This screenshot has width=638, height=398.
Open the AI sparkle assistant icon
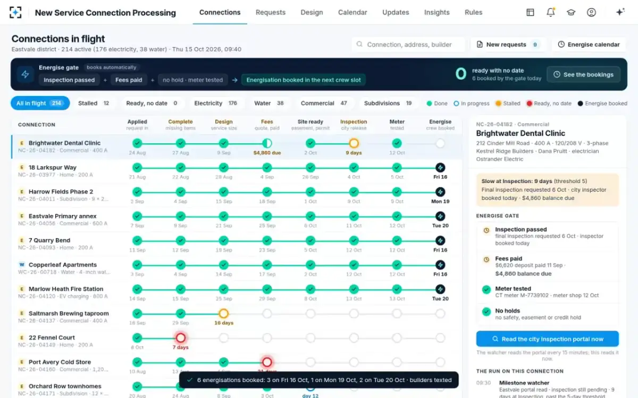click(x=620, y=12)
